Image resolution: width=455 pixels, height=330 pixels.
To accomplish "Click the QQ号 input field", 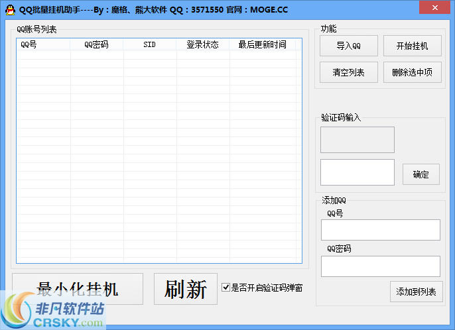I will tap(381, 230).
